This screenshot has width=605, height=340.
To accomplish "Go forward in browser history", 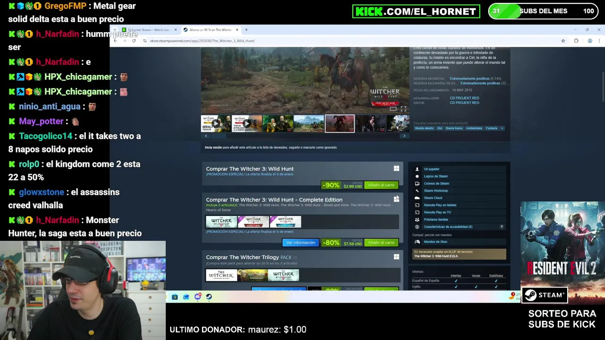I will (124, 41).
